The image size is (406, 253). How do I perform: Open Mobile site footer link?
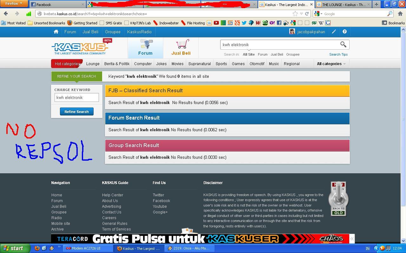[x=61, y=224]
